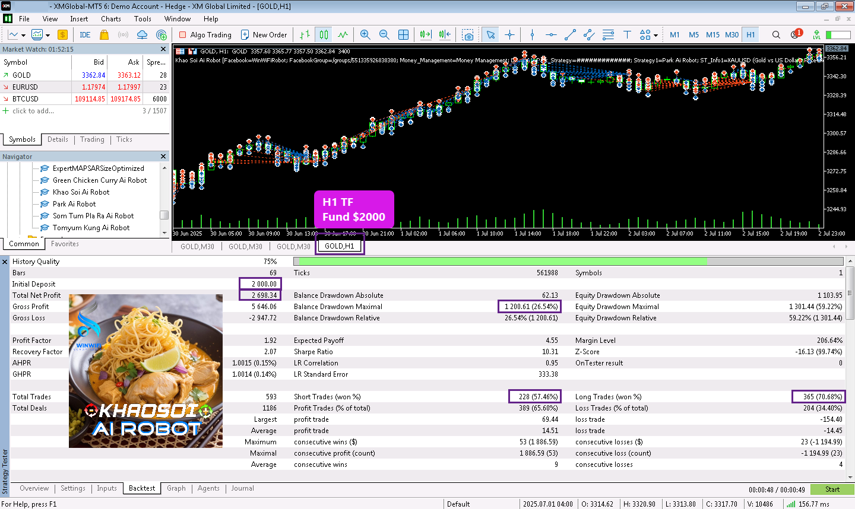Select the trendline drawing tool

click(x=570, y=35)
